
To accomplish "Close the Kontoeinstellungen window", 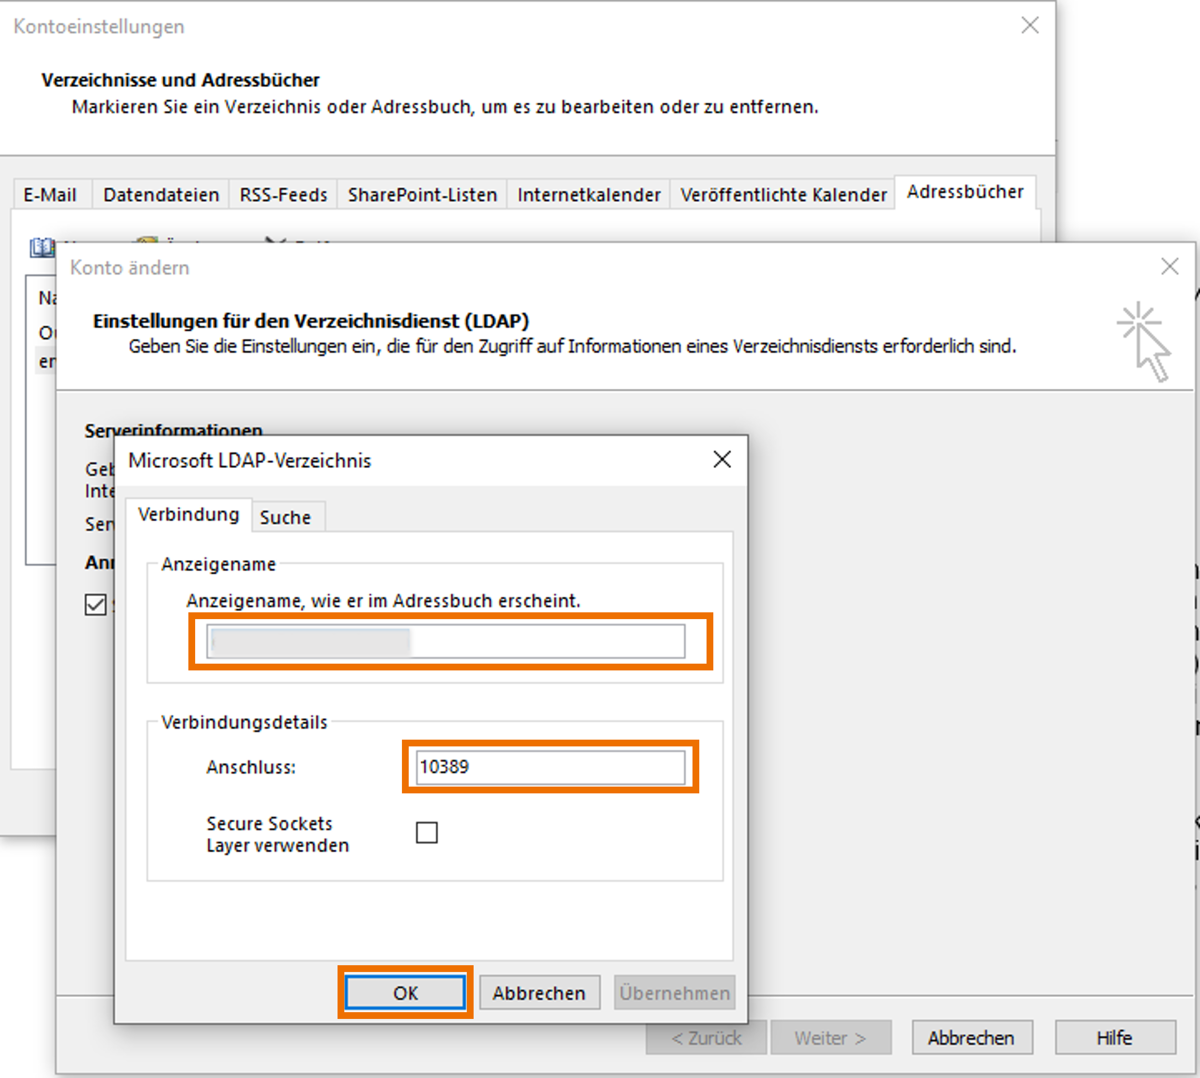I will pos(1030,26).
